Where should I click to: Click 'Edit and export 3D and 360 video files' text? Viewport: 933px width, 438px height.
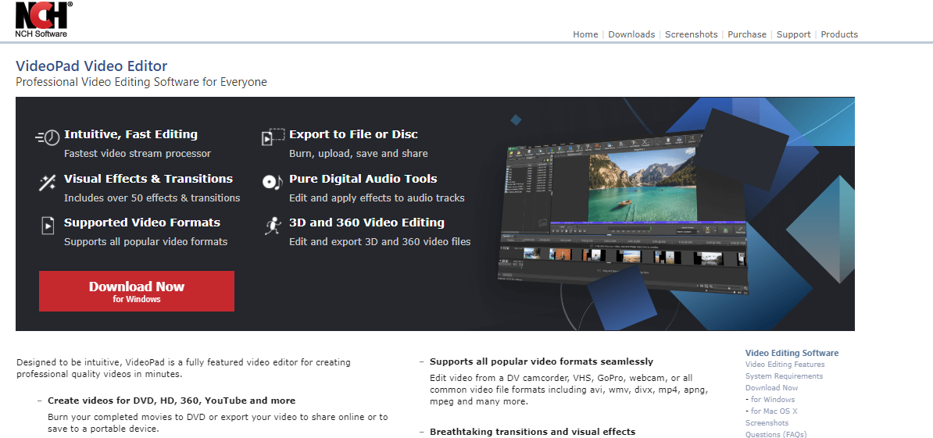pyautogui.click(x=380, y=242)
